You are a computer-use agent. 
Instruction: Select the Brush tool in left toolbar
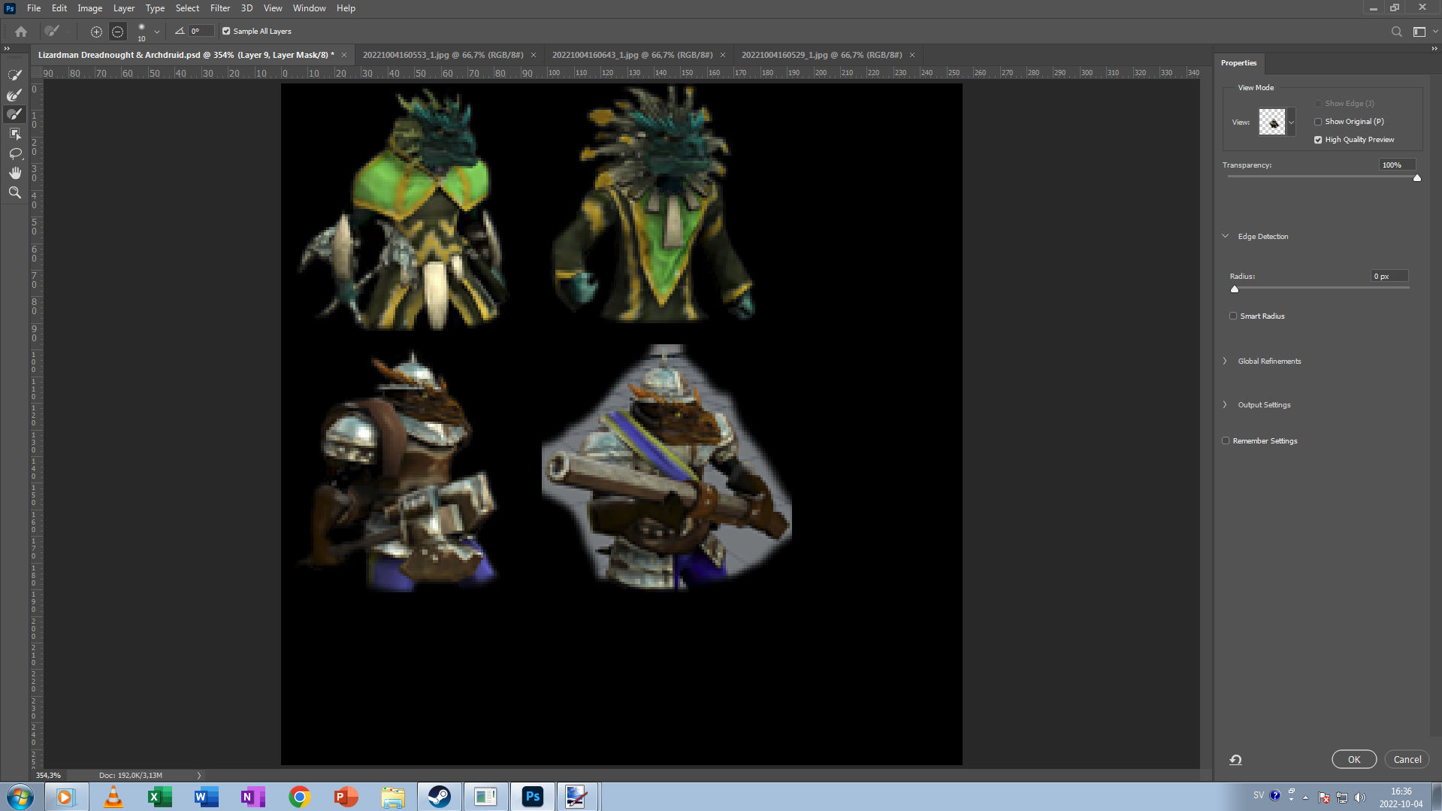point(14,114)
